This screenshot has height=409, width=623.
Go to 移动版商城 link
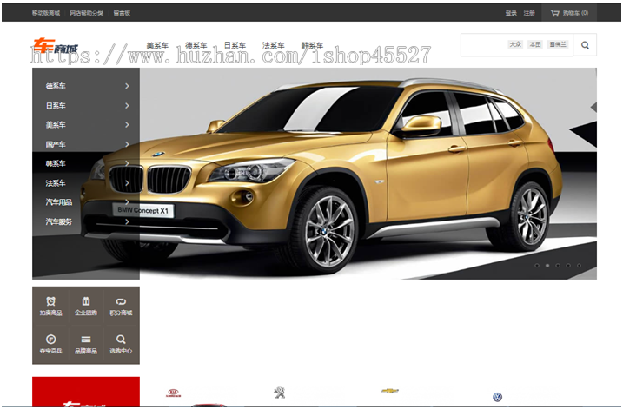pyautogui.click(x=46, y=13)
